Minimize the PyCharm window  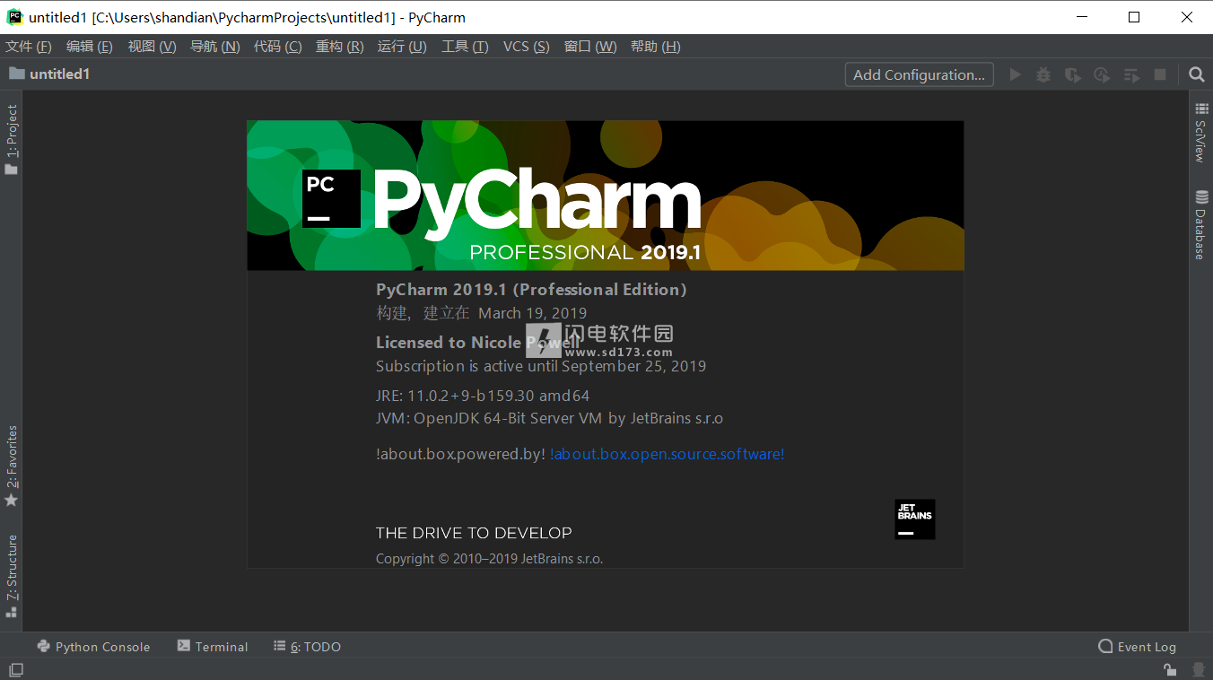[x=1082, y=17]
